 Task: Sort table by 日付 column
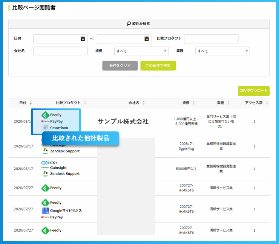tap(31, 103)
